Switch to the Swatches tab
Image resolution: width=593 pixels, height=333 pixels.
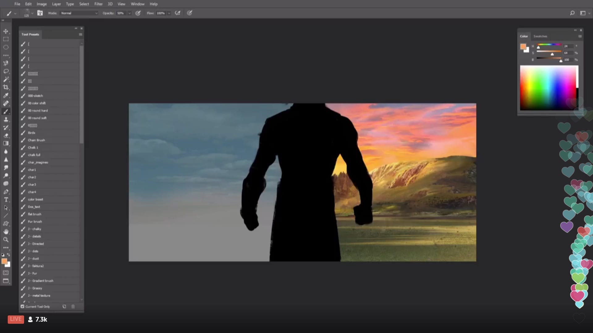point(540,36)
